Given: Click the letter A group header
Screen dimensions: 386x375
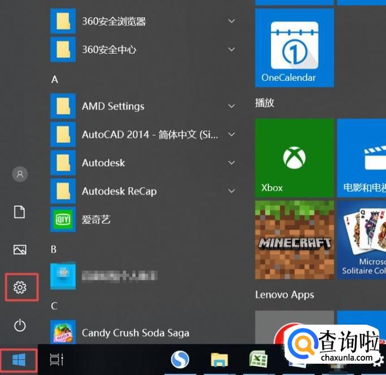Looking at the screenshot, I should 55,79.
